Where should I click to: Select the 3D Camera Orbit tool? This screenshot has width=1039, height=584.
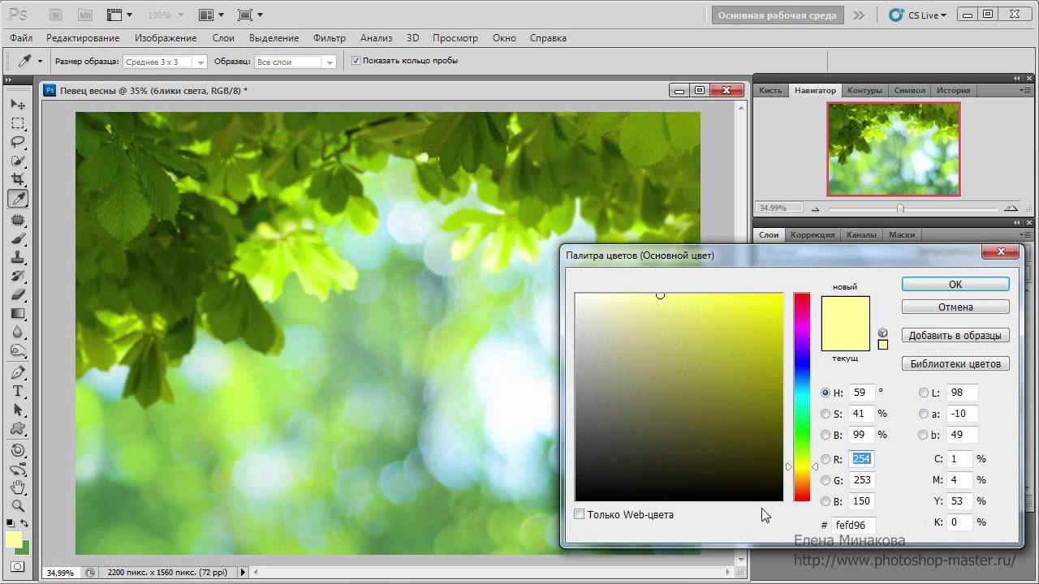(18, 470)
